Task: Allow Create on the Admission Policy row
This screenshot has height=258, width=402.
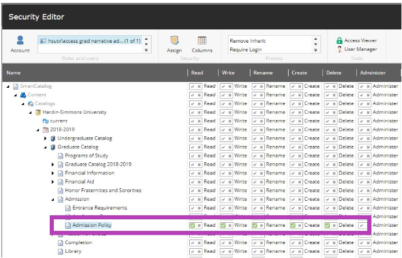Action: (293, 226)
